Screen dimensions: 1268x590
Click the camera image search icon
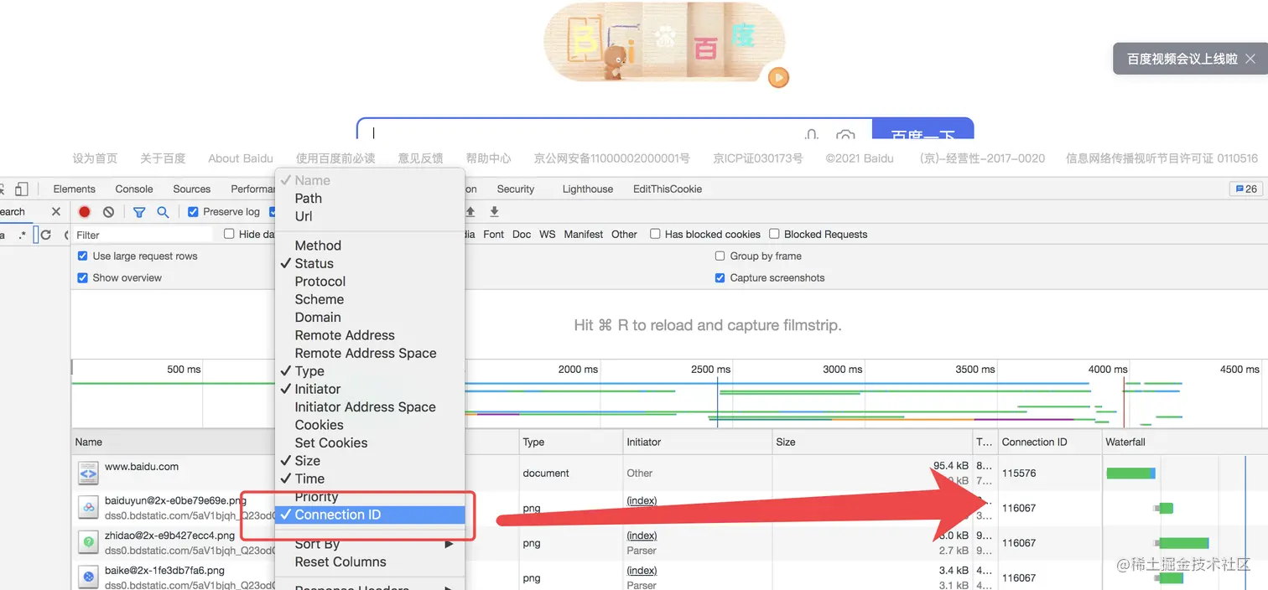[x=845, y=134]
